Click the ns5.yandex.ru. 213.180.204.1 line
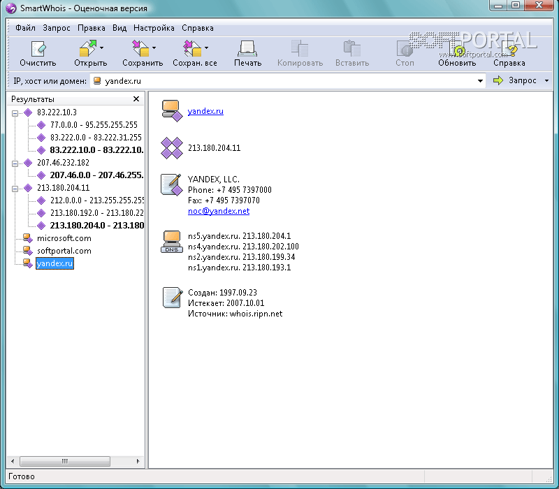 point(239,236)
